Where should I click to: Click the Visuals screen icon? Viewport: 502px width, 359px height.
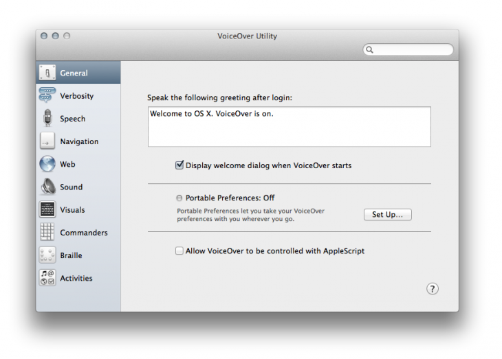(47, 209)
